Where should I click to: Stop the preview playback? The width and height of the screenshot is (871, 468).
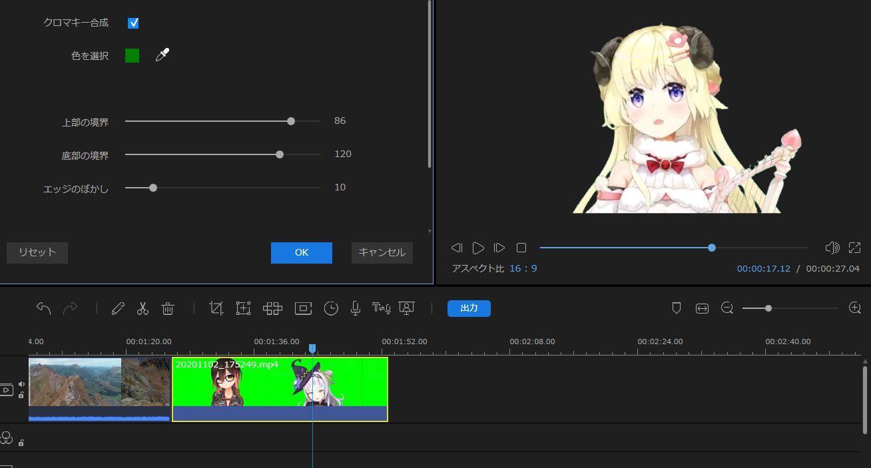(x=521, y=248)
